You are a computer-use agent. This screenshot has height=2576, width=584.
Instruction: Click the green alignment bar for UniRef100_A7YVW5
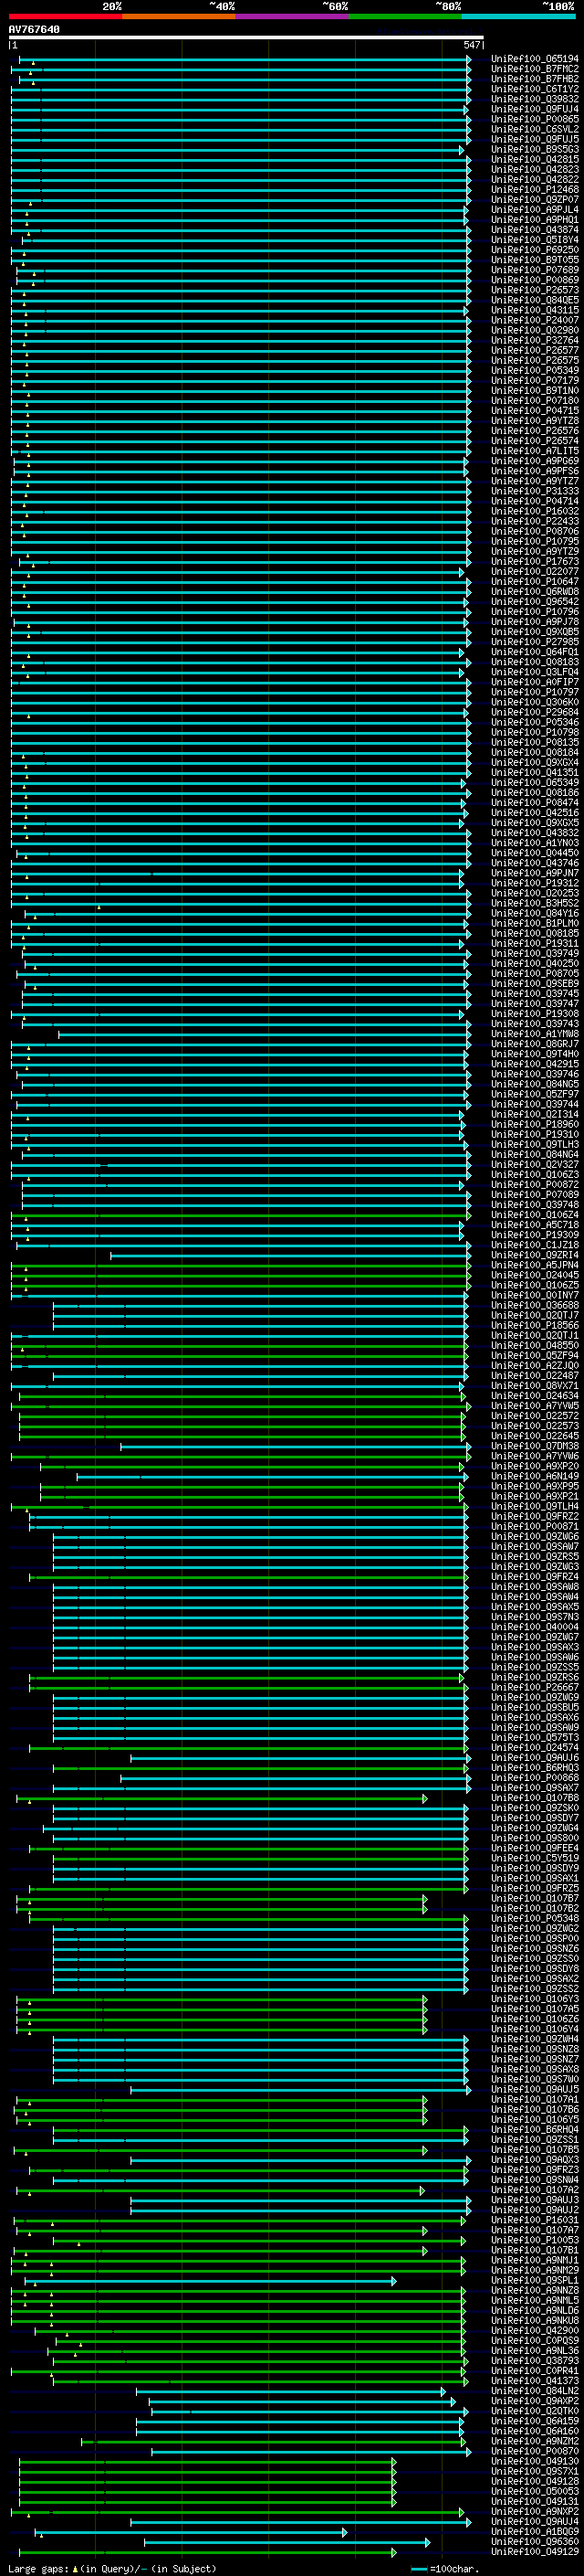point(240,1406)
